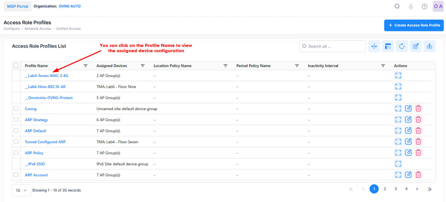
Task: Check the select-all checkbox in table header
Action: tap(16, 66)
